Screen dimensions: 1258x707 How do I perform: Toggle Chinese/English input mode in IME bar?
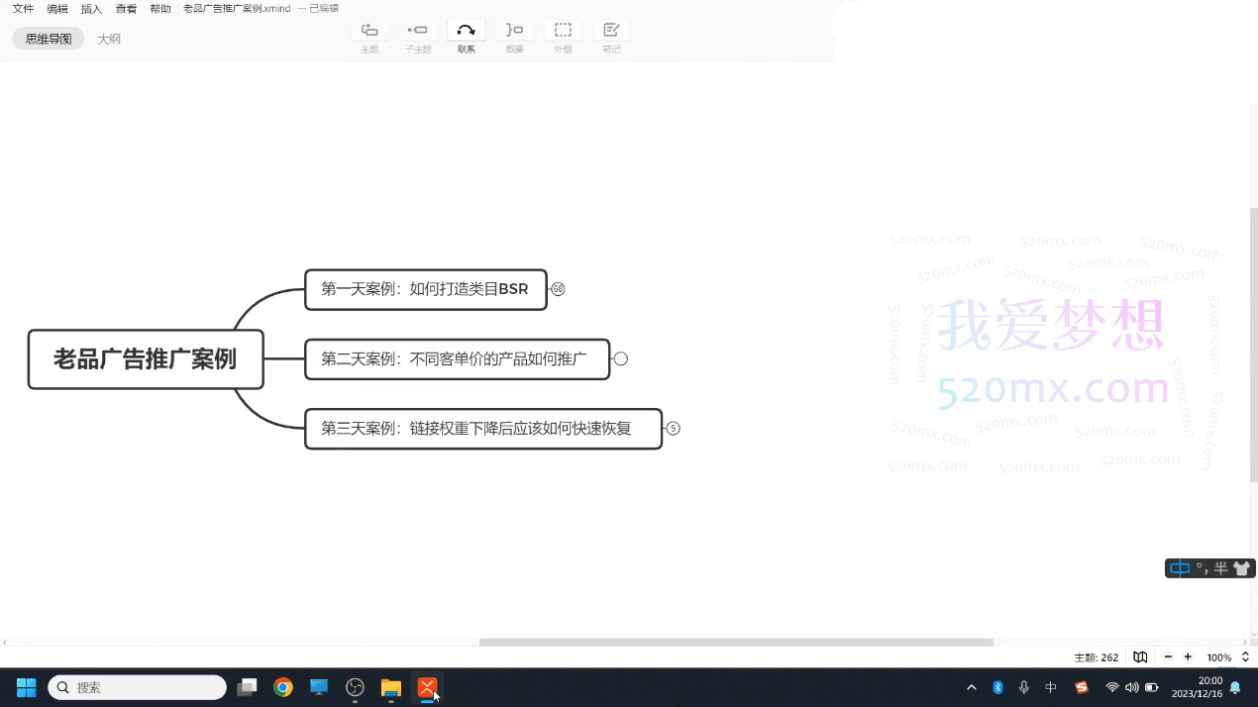[x=1179, y=567]
